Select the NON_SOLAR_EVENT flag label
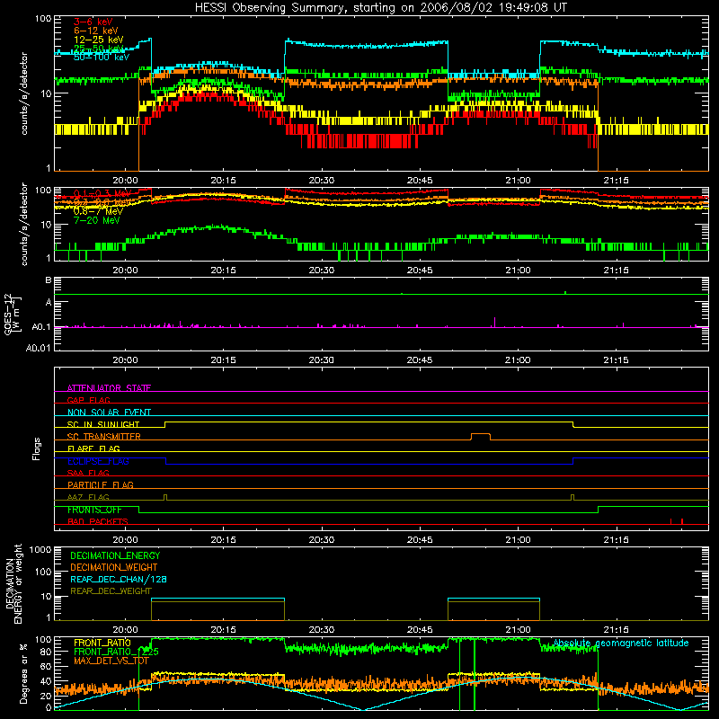 [109, 413]
